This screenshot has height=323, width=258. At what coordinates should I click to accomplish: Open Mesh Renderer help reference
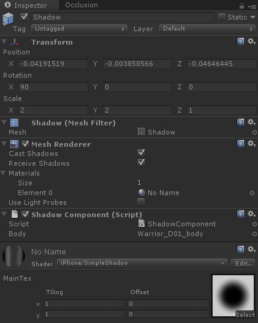[240, 144]
